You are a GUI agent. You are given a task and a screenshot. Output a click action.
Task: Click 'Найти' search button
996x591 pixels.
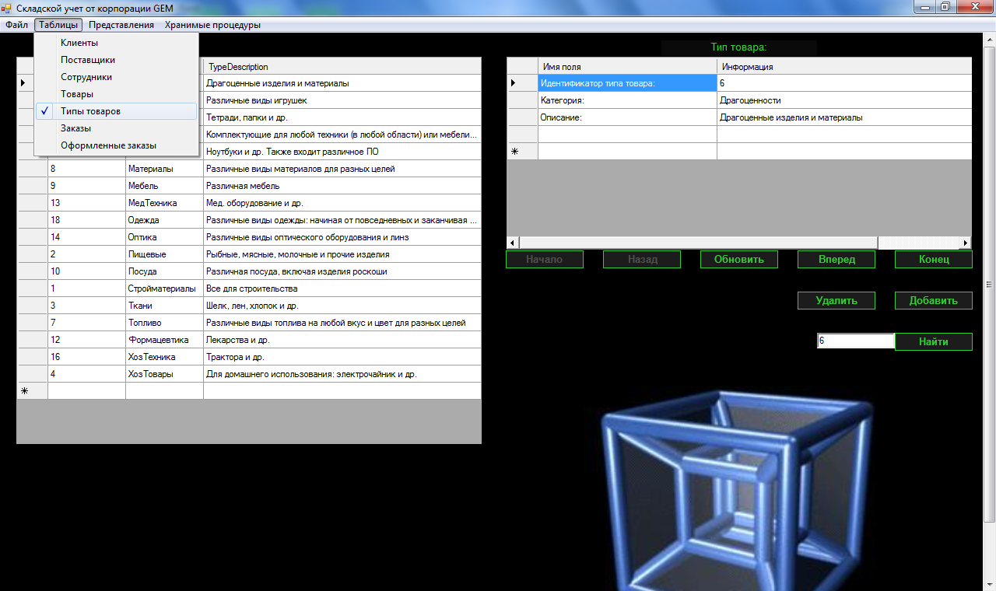[x=933, y=341]
